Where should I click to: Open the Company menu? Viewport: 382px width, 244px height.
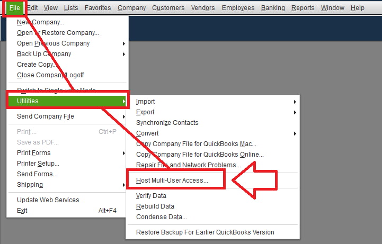click(131, 8)
